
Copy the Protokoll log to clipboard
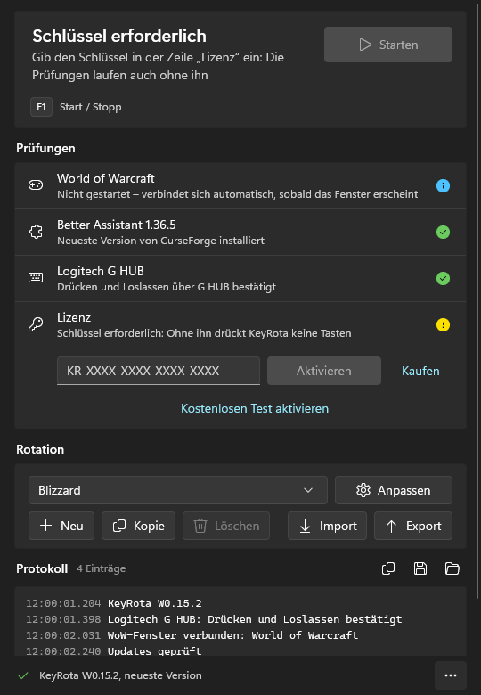pyautogui.click(x=388, y=568)
